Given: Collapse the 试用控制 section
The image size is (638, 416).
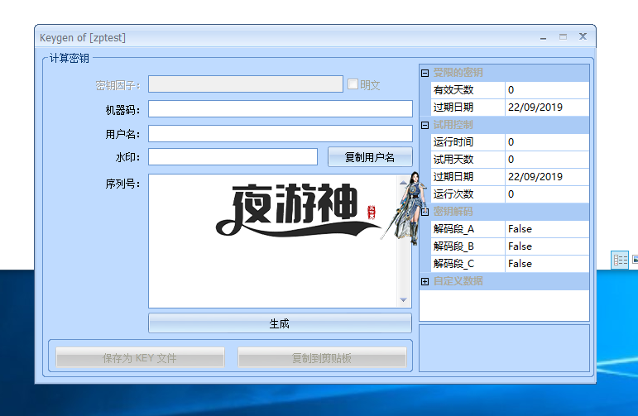Looking at the screenshot, I should 425,125.
